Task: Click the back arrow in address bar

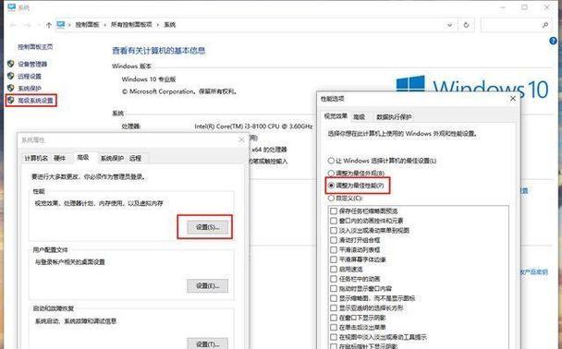Action: pos(13,25)
